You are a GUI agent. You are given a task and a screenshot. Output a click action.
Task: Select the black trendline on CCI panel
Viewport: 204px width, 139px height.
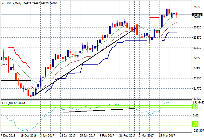[x=99, y=110]
